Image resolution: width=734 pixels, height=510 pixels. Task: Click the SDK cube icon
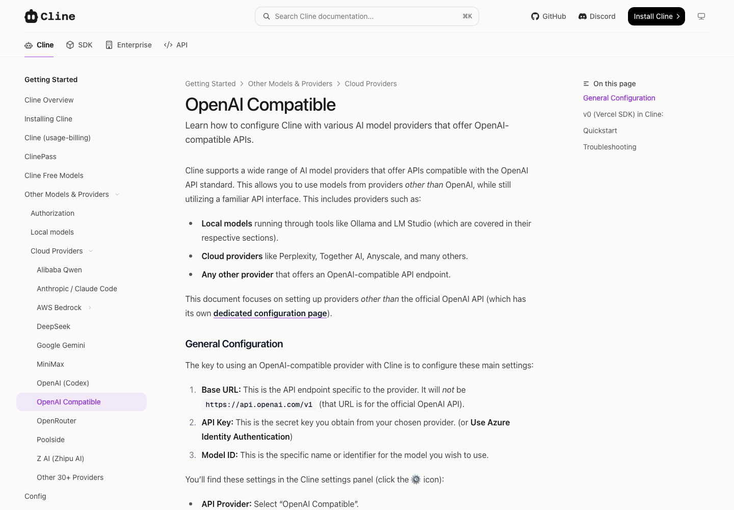tap(70, 45)
